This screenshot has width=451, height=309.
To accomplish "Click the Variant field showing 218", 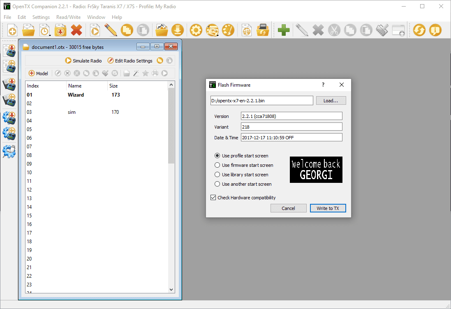I will (291, 127).
